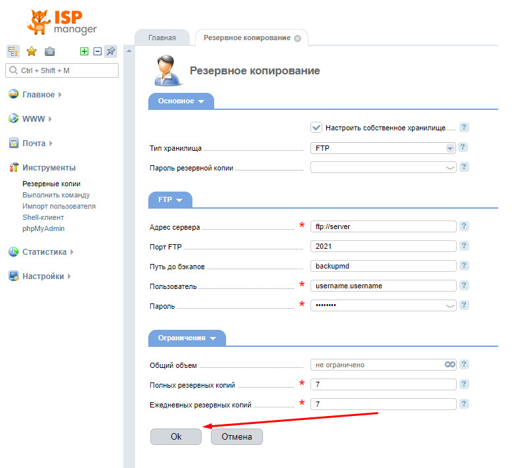Open help for Пользователь
522x468 pixels.
tap(464, 285)
